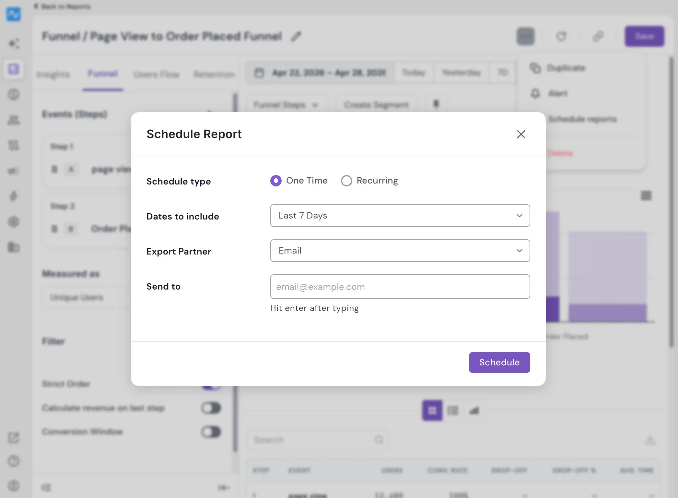Select the One Time radio button
The height and width of the screenshot is (498, 678).
coord(276,181)
